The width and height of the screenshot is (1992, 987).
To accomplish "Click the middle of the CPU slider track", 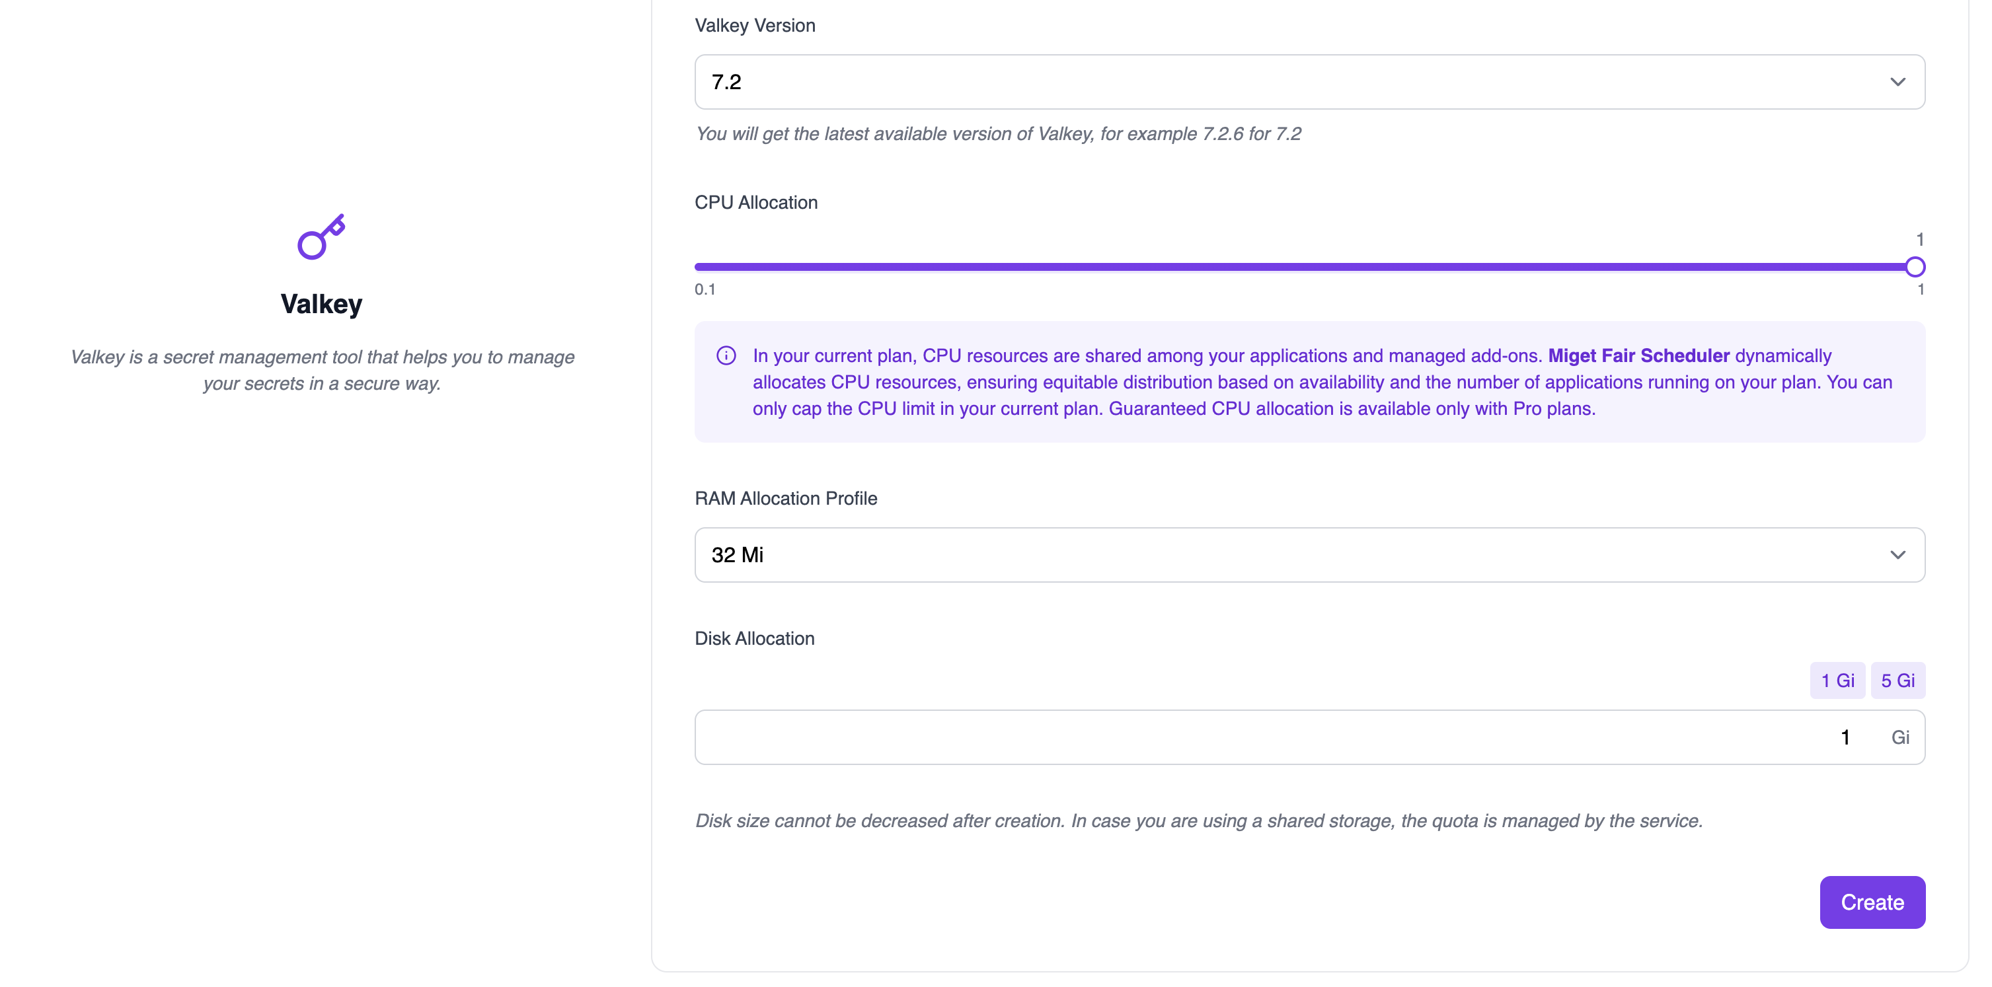I will [1304, 267].
